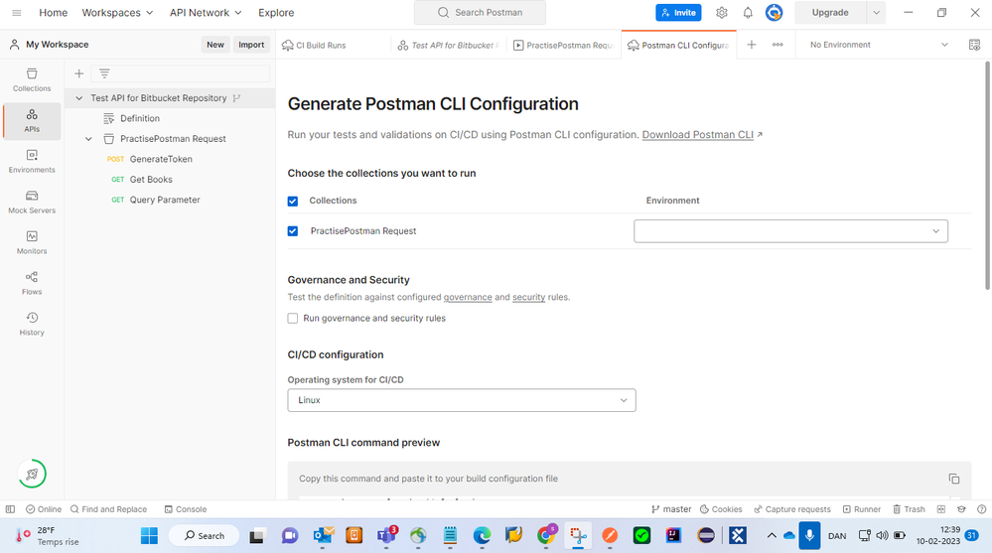This screenshot has height=553, width=992.
Task: Toggle the sidebar icon in status bar
Action: pyautogui.click(x=10, y=509)
